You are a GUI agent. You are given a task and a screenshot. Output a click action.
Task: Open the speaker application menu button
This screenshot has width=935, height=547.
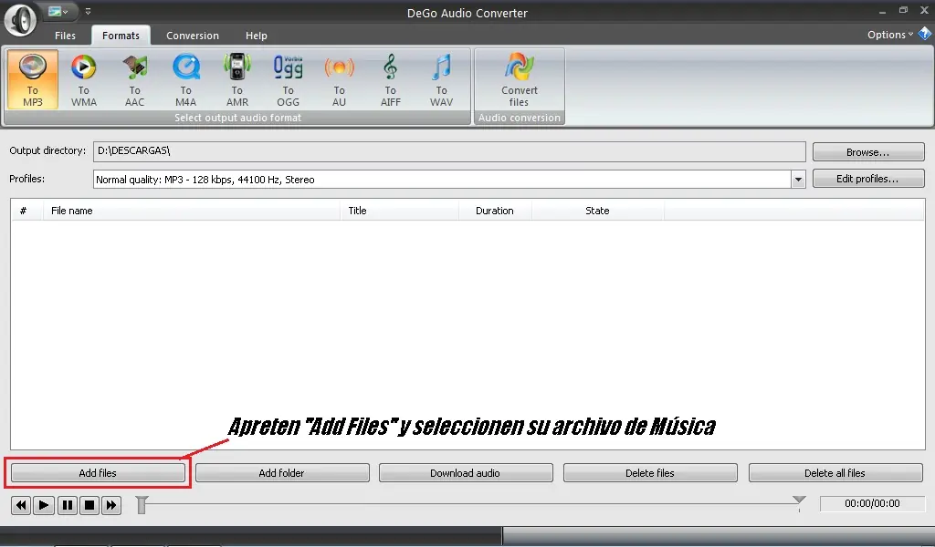[x=20, y=20]
